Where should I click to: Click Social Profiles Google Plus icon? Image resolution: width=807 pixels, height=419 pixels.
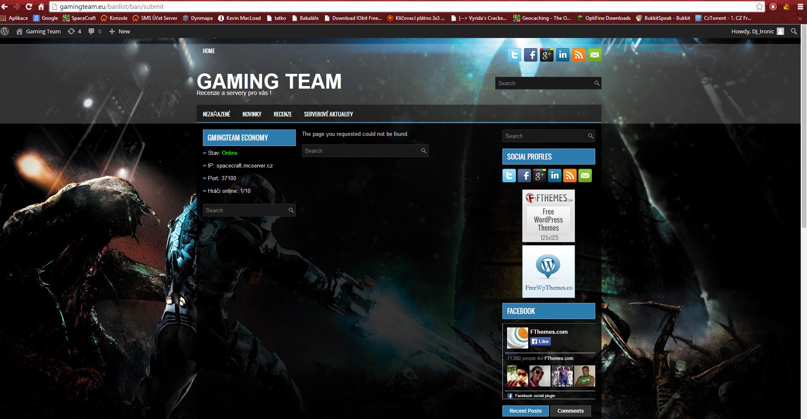coord(540,176)
